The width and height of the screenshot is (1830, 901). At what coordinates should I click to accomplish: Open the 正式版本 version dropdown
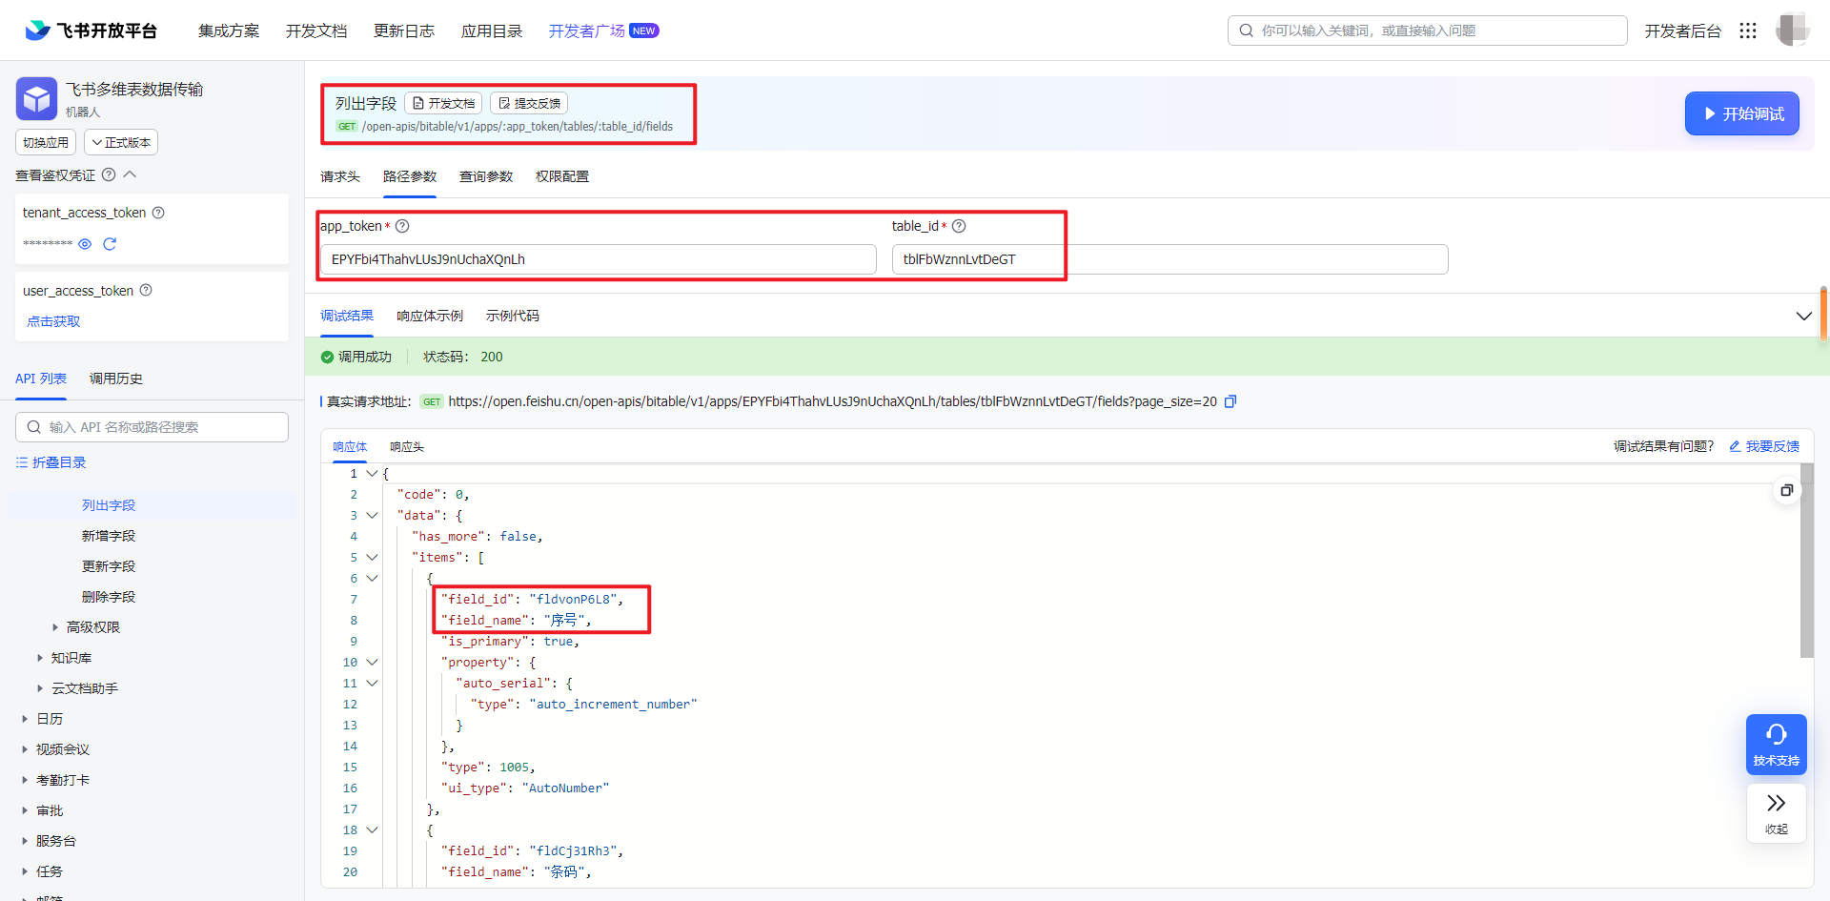pyautogui.click(x=121, y=142)
